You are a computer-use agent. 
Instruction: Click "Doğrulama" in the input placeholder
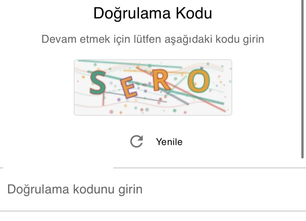(x=38, y=189)
